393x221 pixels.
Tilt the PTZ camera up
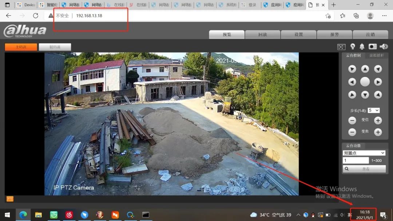coord(365,69)
